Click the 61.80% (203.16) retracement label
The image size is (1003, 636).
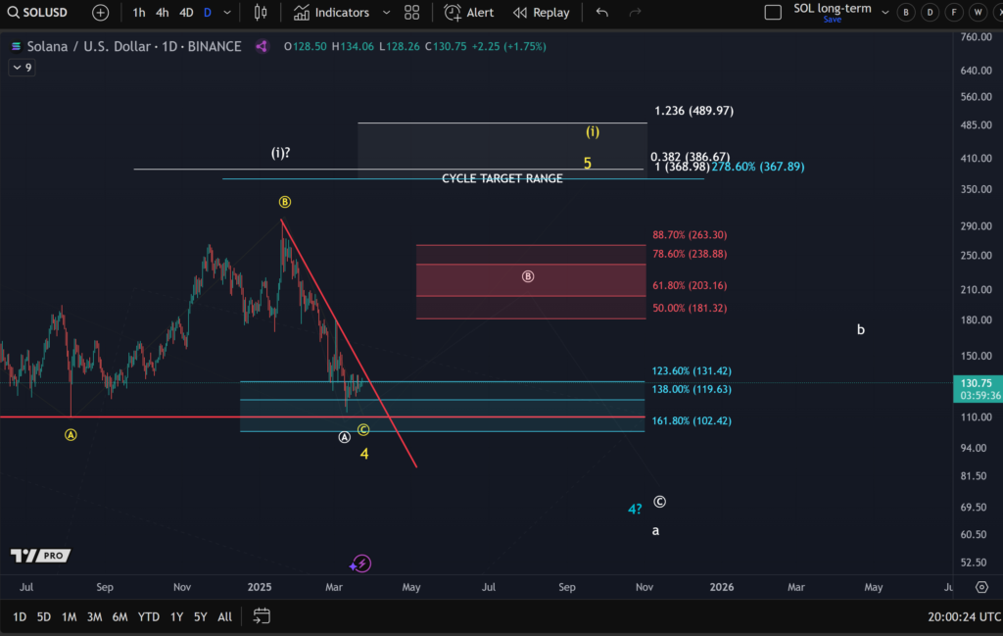click(x=690, y=285)
